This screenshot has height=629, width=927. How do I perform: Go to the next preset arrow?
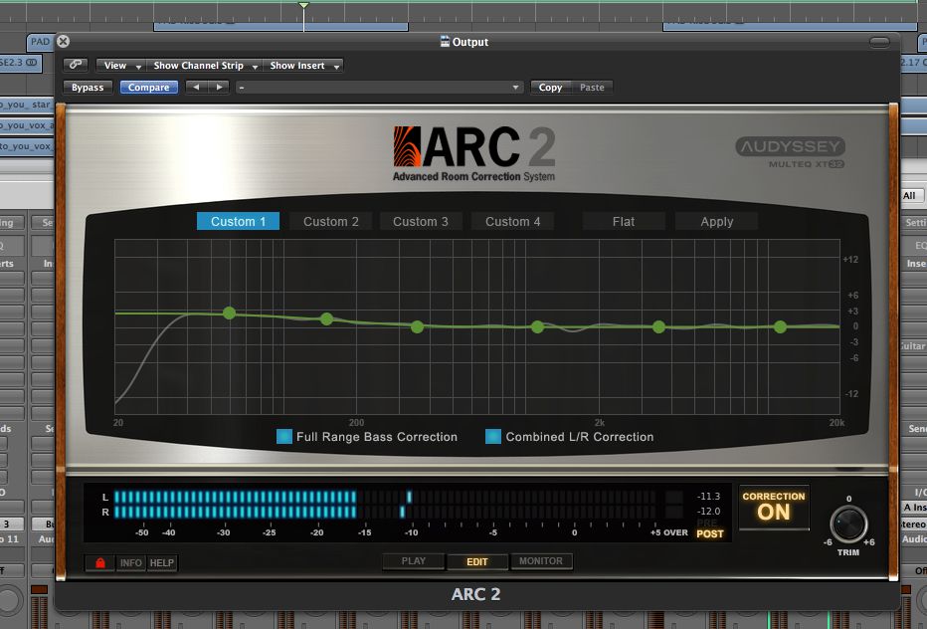coord(219,87)
